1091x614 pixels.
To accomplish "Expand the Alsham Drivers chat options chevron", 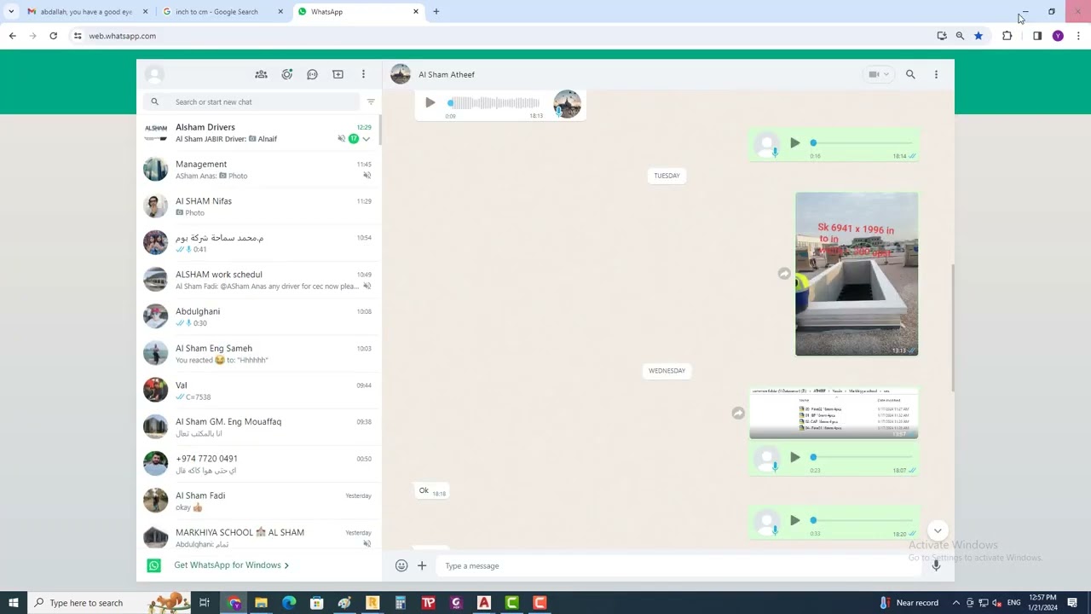I will [367, 139].
